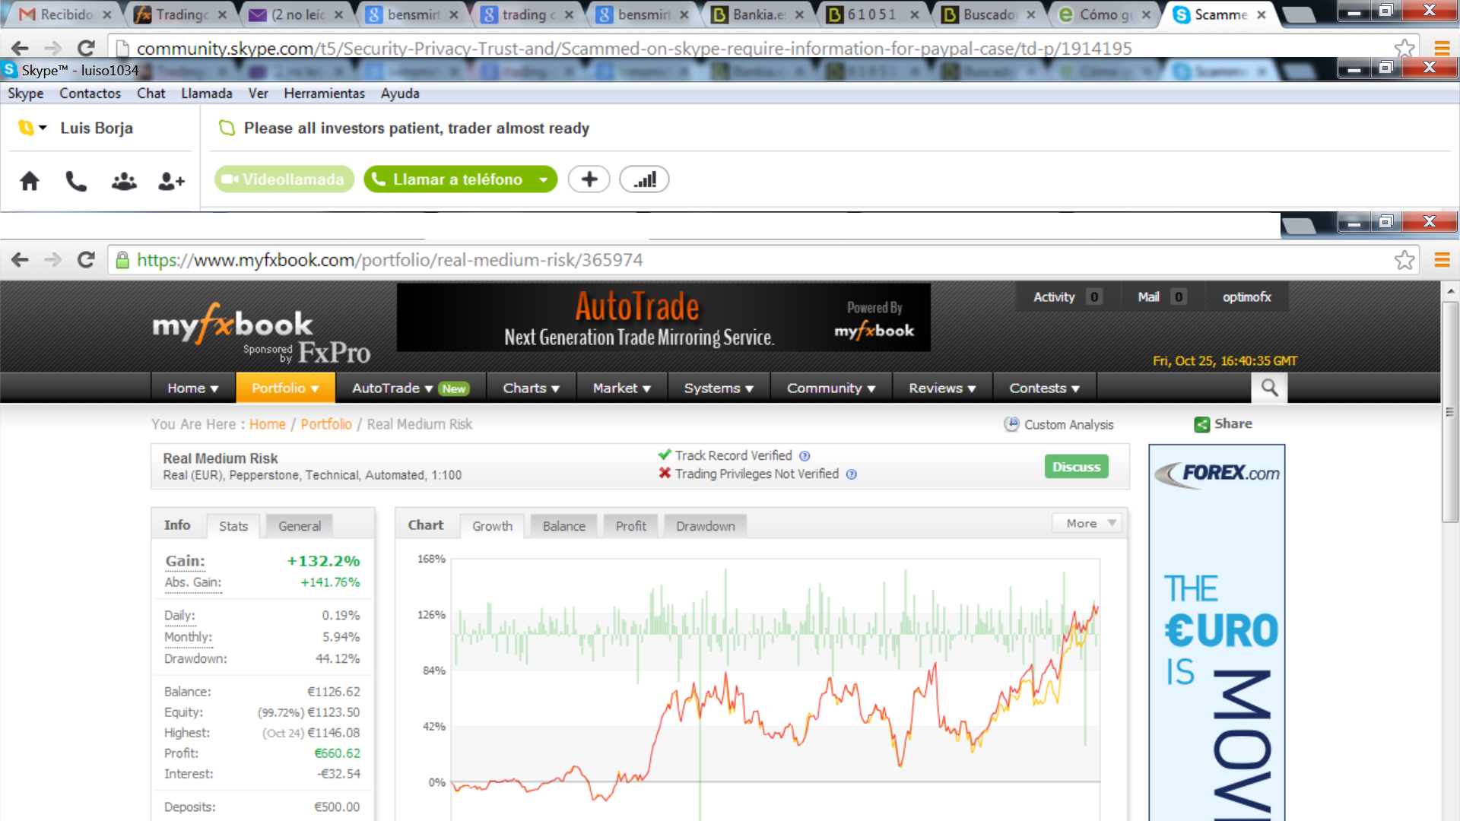Viewport: 1460px width, 821px height.
Task: Click Discuss button
Action: [x=1076, y=466]
